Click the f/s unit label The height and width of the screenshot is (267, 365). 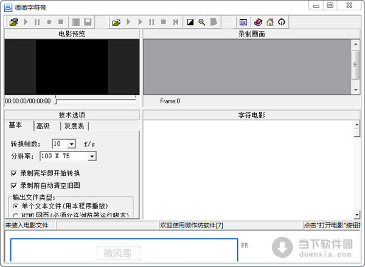(x=89, y=144)
